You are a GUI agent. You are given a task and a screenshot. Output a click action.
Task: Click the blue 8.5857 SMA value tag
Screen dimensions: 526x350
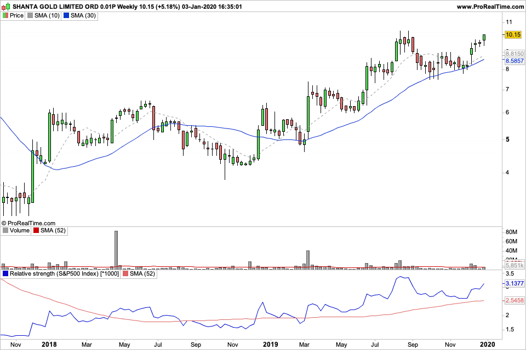(x=514, y=61)
